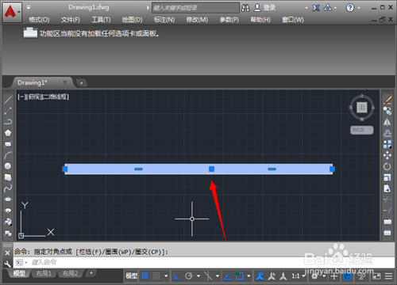Expand the Quick Access toolbar arrow
This screenshot has width=397, height=285.
[x=29, y=7]
